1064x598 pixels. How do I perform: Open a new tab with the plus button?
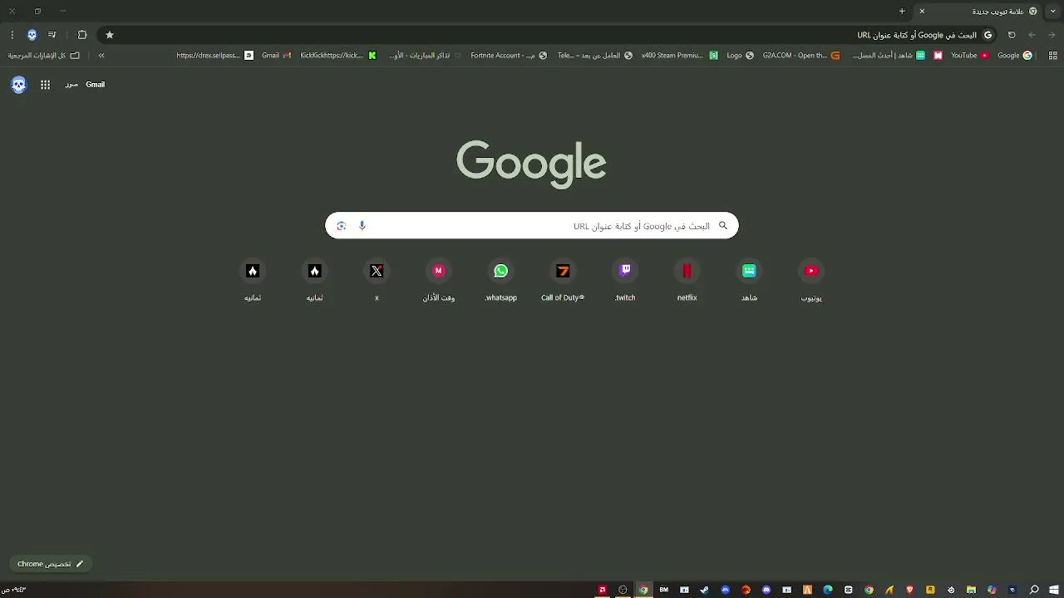point(902,12)
